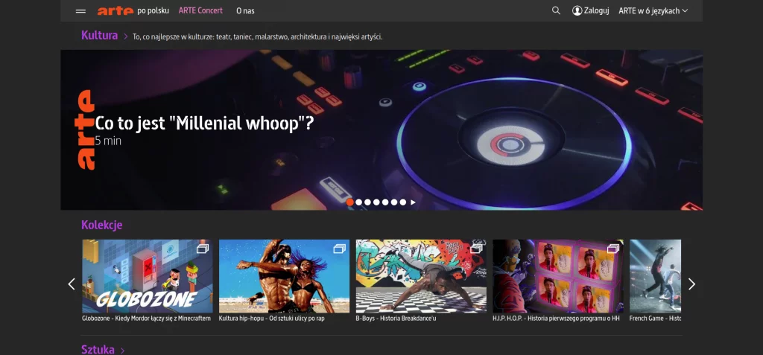Click the chevron next to Kultura heading
The height and width of the screenshot is (355, 763).
(x=126, y=36)
